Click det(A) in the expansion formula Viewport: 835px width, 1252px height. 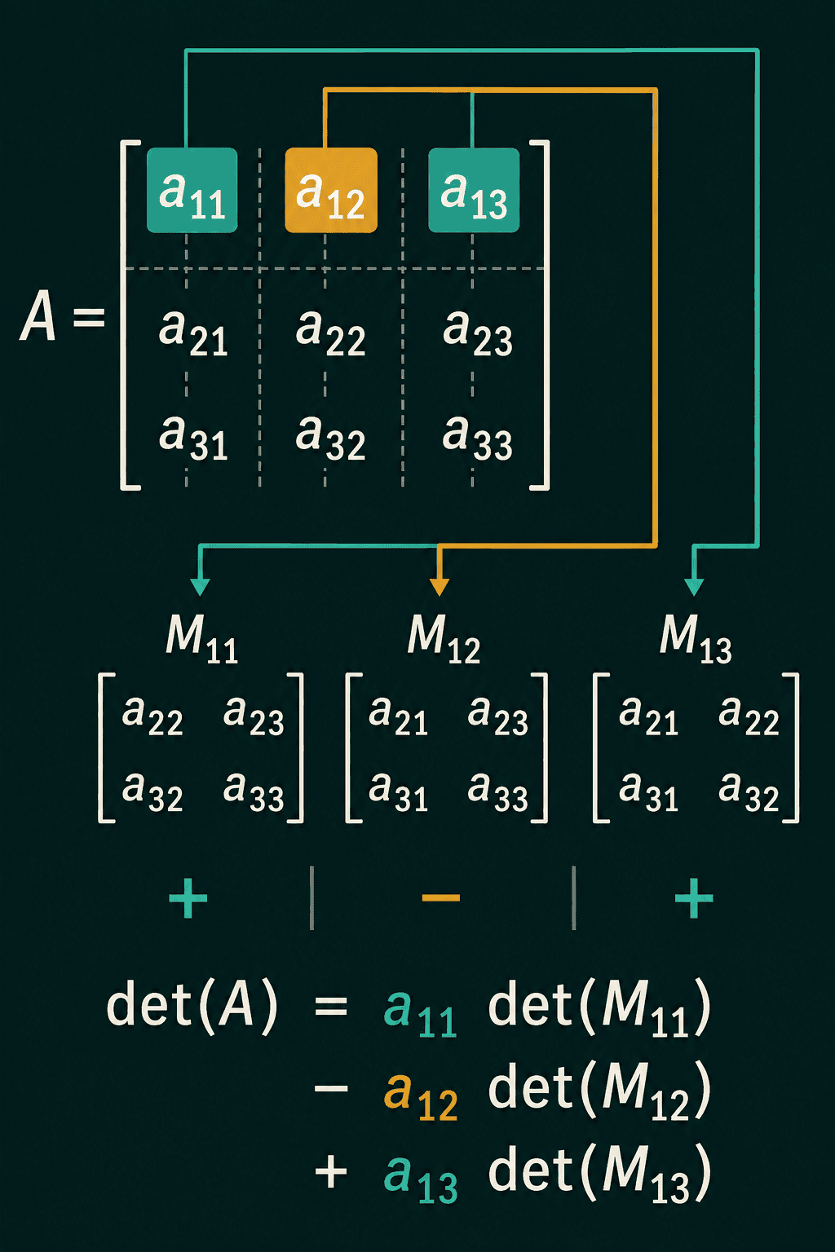(x=192, y=1006)
